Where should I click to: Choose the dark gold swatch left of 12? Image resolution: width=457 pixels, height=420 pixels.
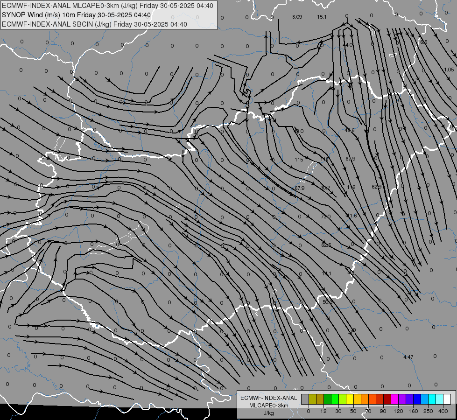click(320, 399)
